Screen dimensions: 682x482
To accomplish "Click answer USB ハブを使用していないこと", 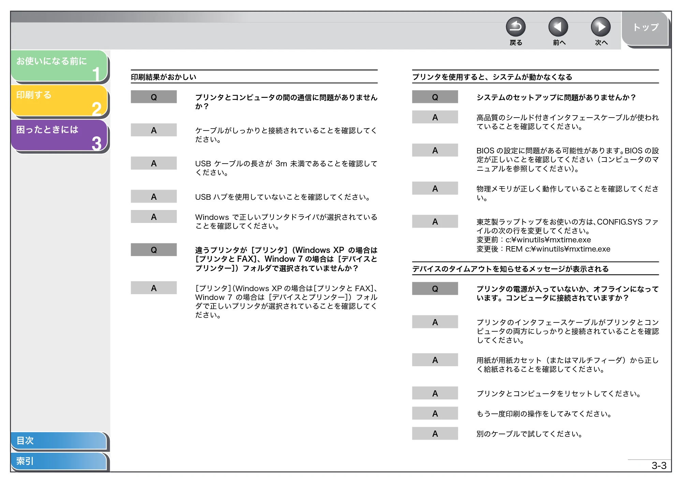I will 283,197.
